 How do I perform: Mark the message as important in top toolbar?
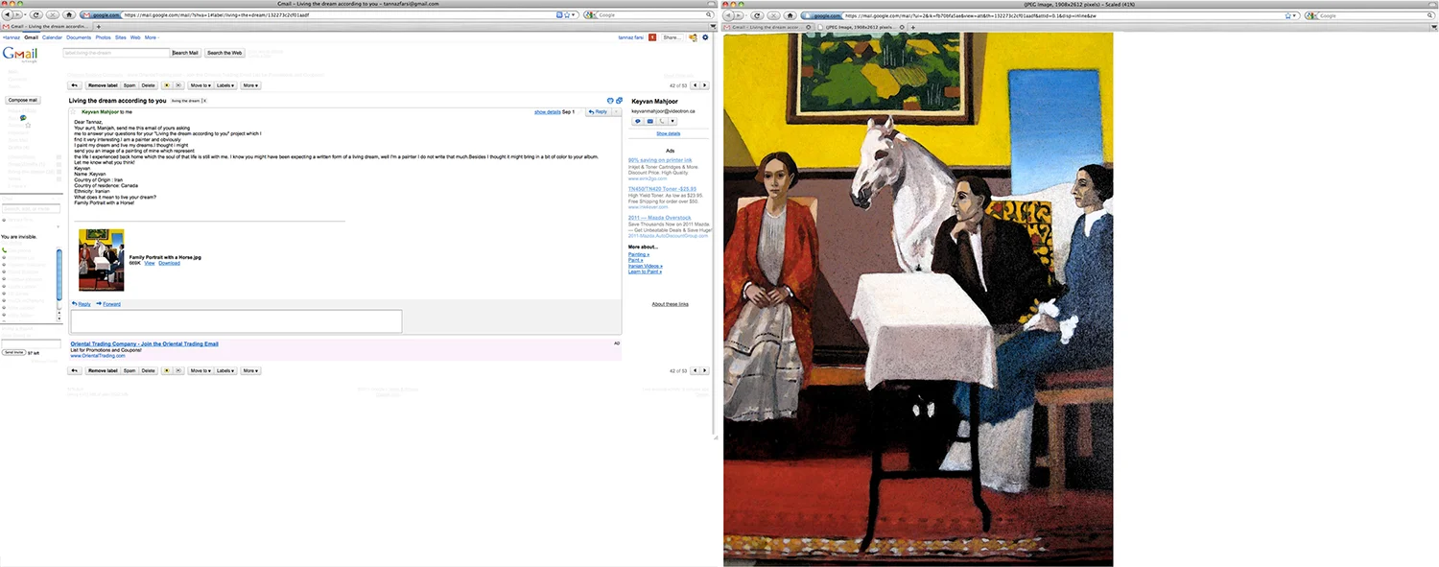pos(166,85)
